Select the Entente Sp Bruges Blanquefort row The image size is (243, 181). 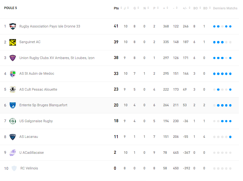point(120,105)
